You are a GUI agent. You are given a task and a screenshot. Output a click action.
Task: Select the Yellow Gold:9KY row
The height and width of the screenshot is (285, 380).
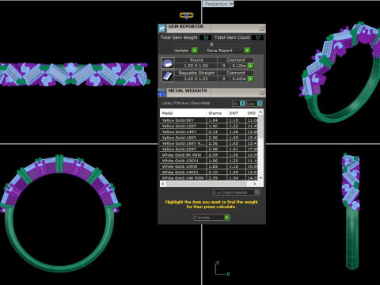point(209,120)
